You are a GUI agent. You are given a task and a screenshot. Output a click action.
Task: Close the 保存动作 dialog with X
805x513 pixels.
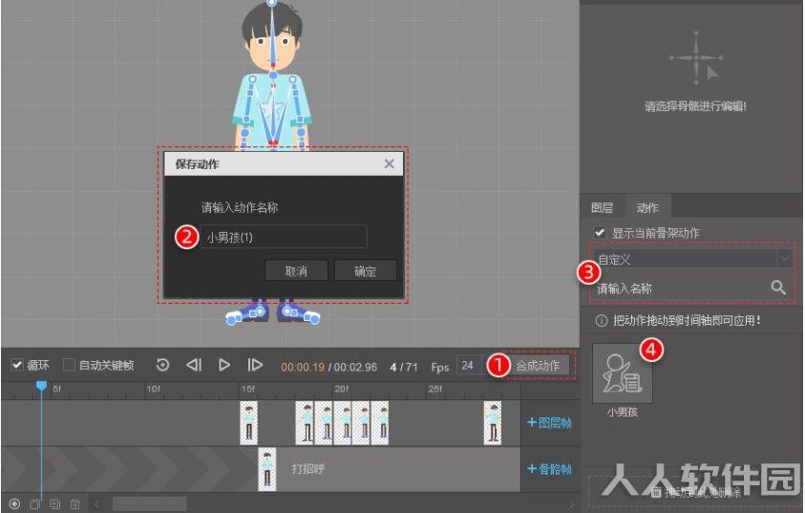[390, 163]
